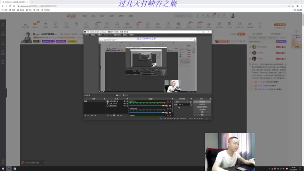Pop out the OBS Audio Mixer dock
Image resolution: width=304 pixels, height=171 pixels.
point(173,99)
